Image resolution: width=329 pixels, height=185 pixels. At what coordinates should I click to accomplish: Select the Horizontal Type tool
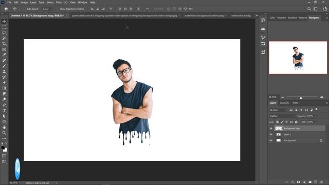pyautogui.click(x=4, y=110)
